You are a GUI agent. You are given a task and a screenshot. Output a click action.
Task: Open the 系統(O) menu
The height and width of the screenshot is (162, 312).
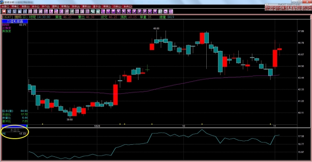[x=127, y=6]
